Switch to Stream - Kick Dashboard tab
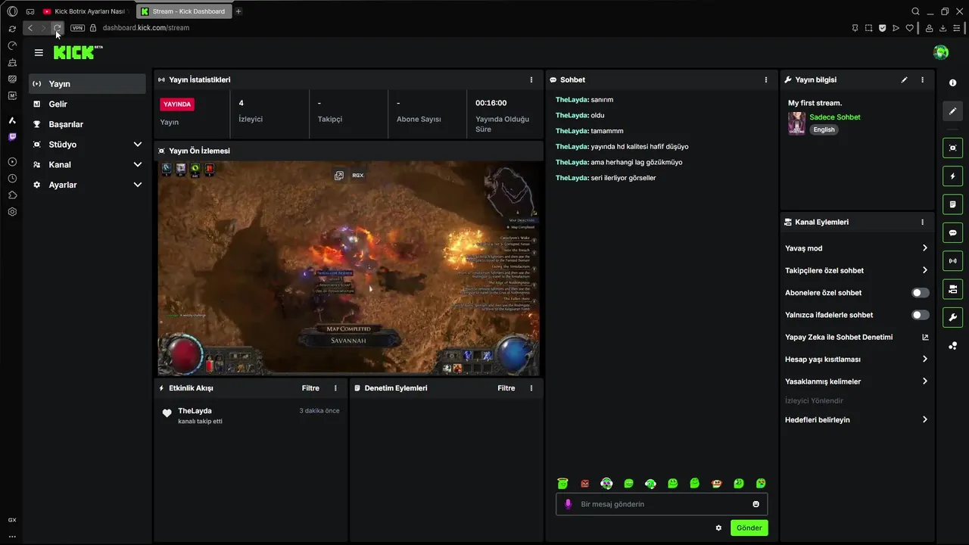Viewport: 969px width, 545px height. click(183, 11)
